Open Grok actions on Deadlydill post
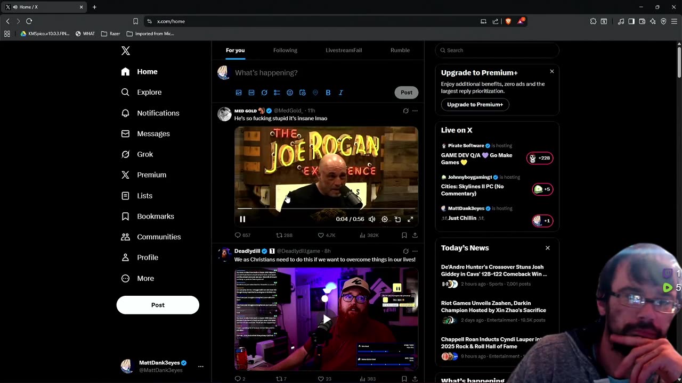The width and height of the screenshot is (682, 383). click(x=406, y=251)
